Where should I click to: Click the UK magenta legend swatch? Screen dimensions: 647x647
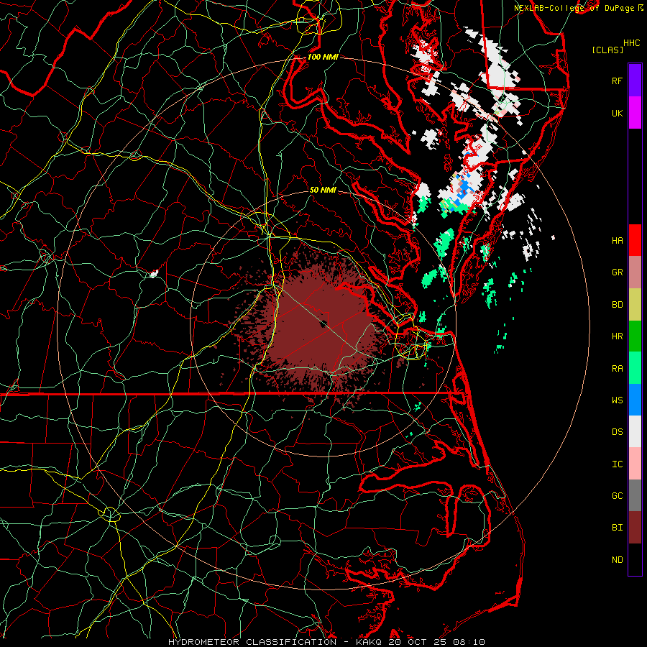point(635,113)
